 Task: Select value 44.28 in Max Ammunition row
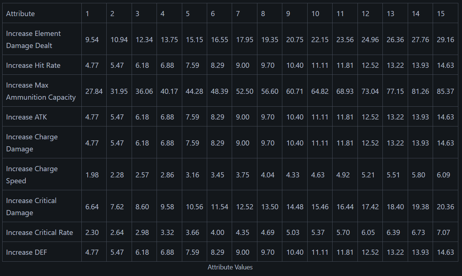click(x=194, y=91)
